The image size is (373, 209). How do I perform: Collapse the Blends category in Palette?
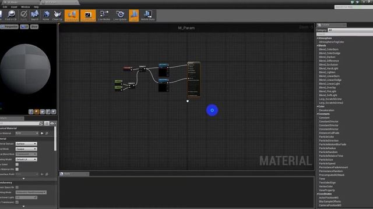pyautogui.click(x=318, y=45)
